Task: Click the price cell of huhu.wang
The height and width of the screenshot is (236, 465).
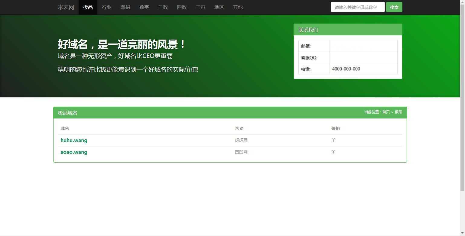Action: (x=366, y=140)
